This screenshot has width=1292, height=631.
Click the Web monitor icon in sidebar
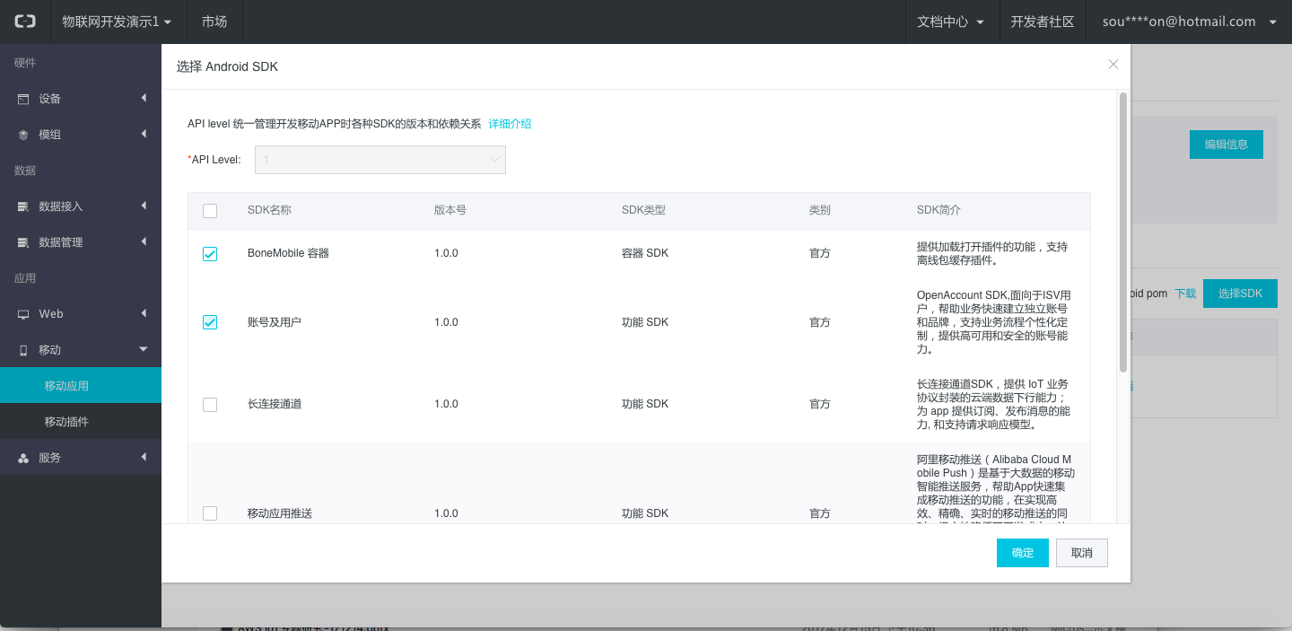(x=23, y=314)
